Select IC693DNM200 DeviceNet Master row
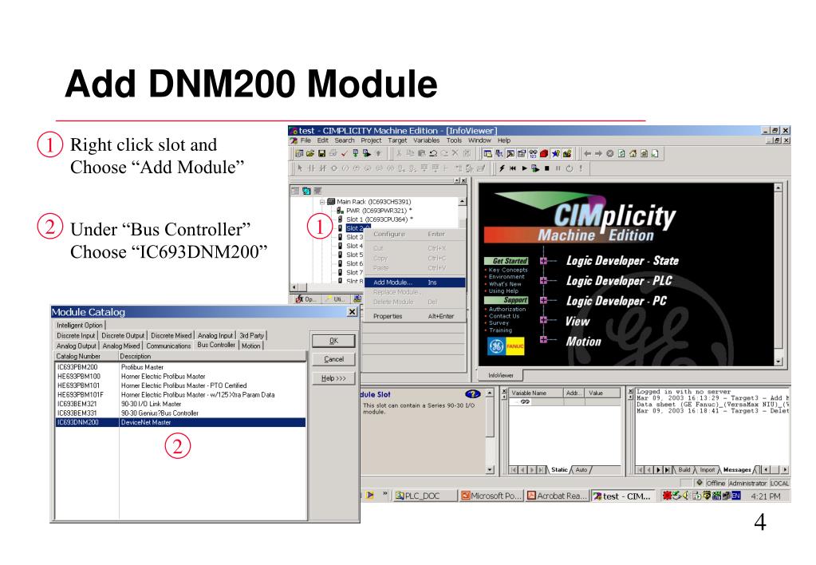 180,422
